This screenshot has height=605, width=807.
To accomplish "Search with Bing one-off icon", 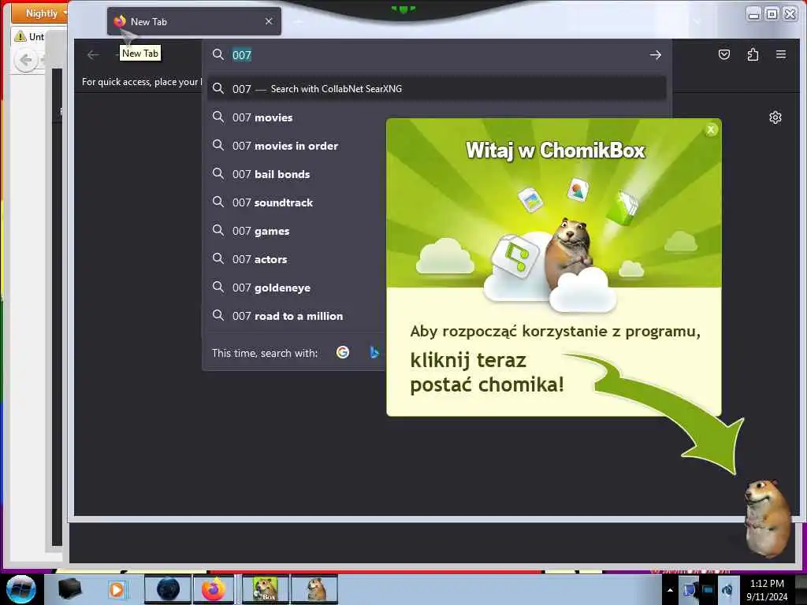I will 374,352.
